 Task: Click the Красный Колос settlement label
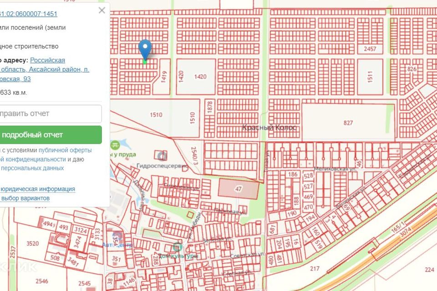(269, 128)
